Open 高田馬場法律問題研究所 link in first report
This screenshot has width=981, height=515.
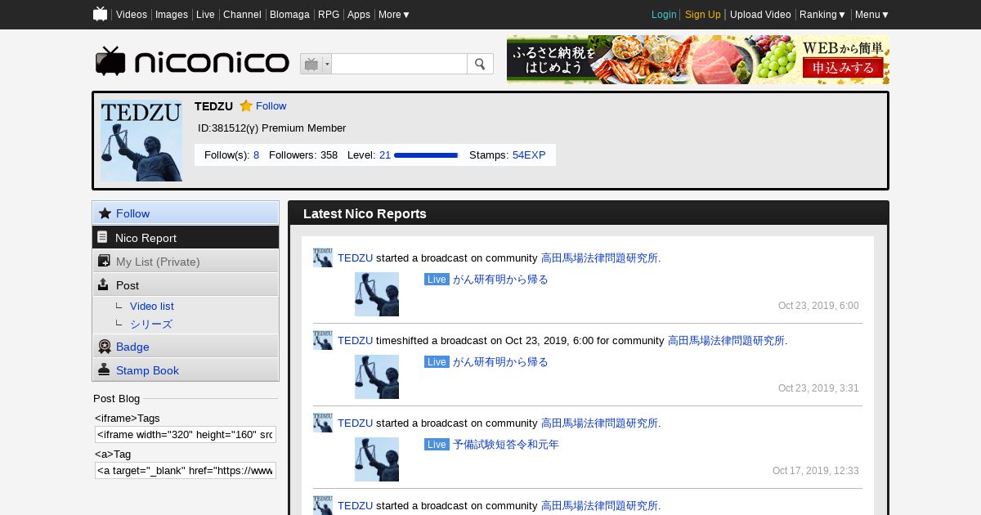point(599,258)
